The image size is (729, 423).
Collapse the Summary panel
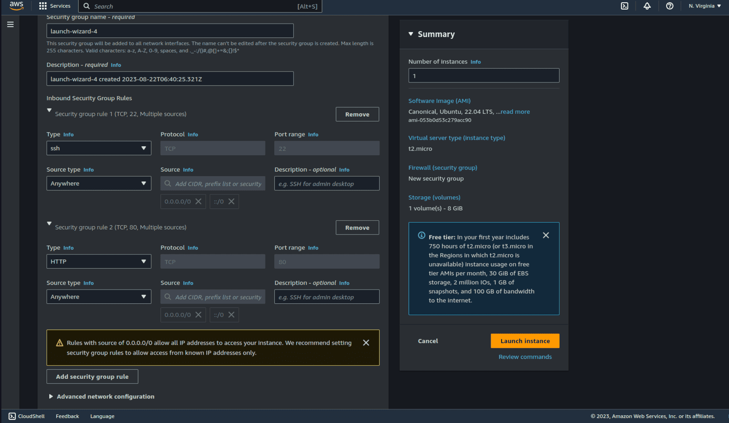[411, 34]
